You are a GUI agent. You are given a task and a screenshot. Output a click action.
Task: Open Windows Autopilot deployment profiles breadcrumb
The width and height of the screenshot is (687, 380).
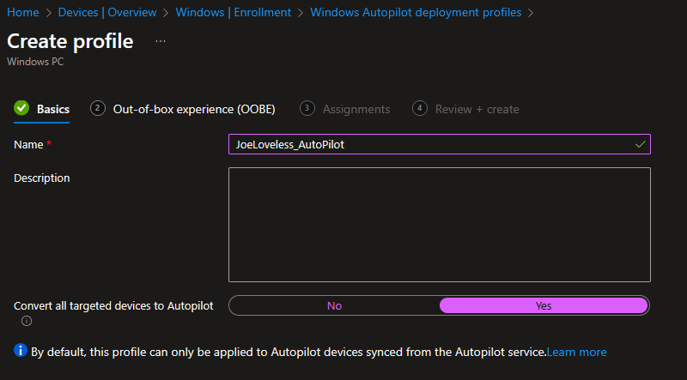[x=416, y=12]
